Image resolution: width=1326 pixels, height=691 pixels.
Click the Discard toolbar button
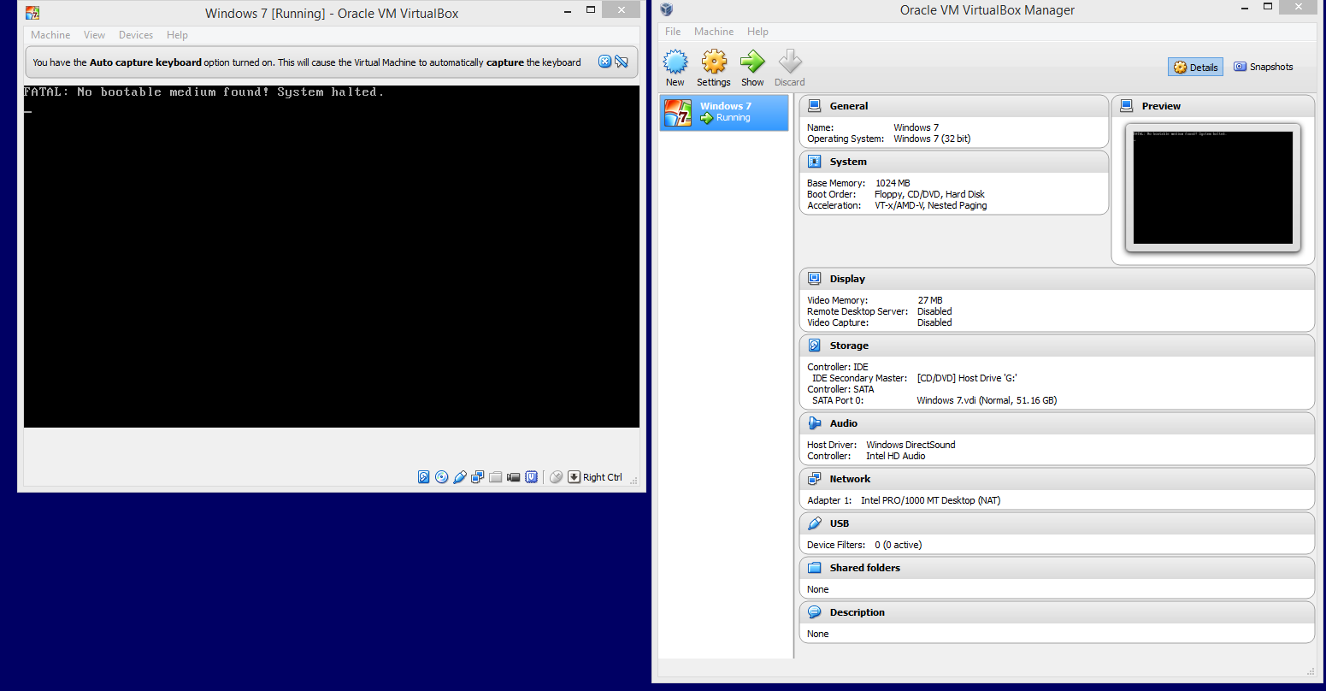click(x=790, y=68)
